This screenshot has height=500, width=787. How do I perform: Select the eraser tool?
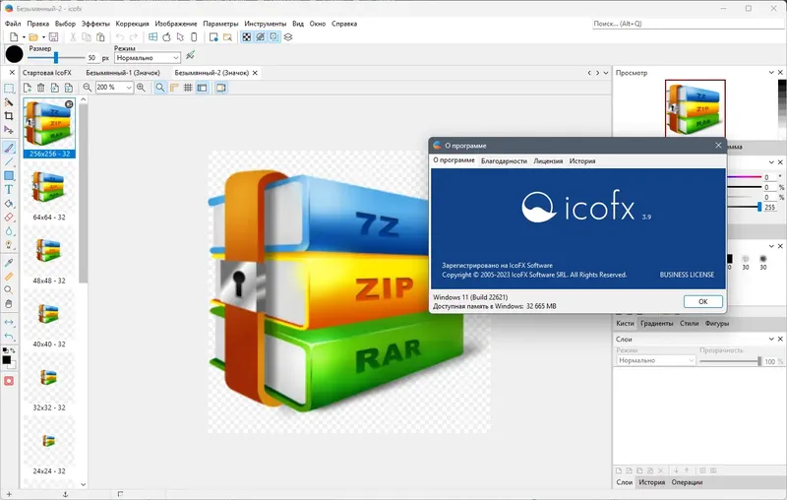coord(9,217)
